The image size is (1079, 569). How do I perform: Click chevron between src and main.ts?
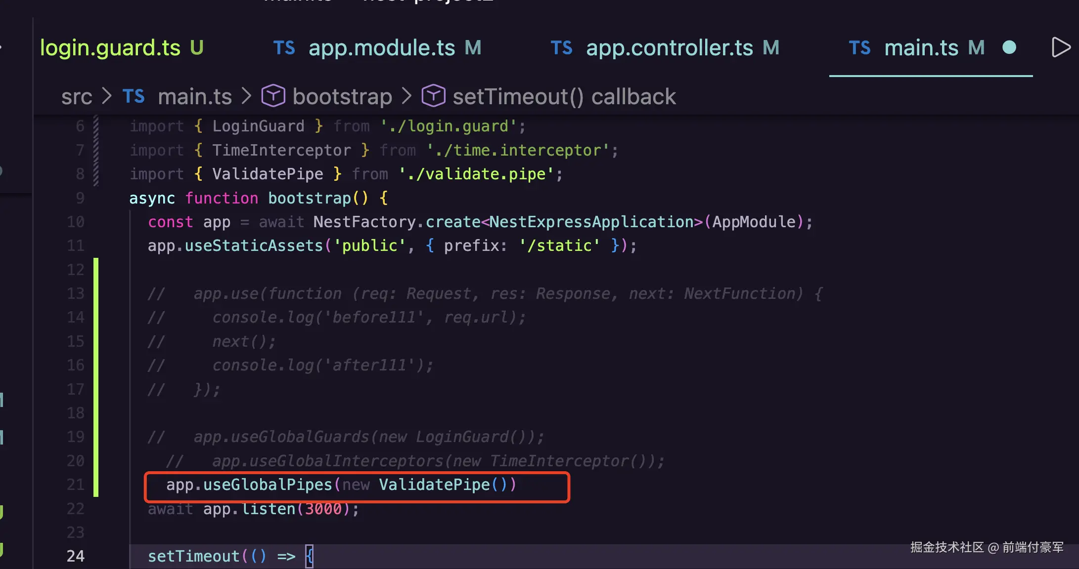click(x=107, y=96)
